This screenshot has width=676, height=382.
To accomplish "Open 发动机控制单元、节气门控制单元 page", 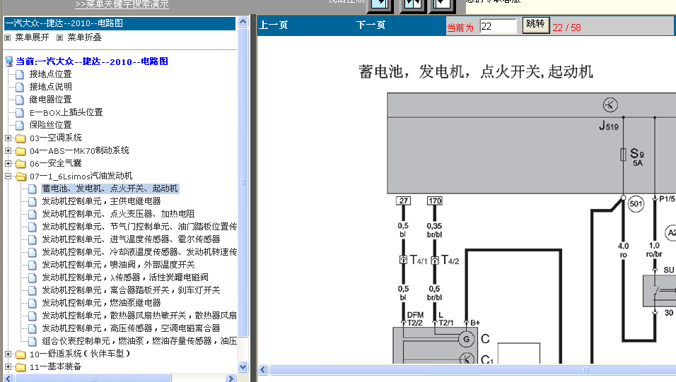I will [x=139, y=227].
